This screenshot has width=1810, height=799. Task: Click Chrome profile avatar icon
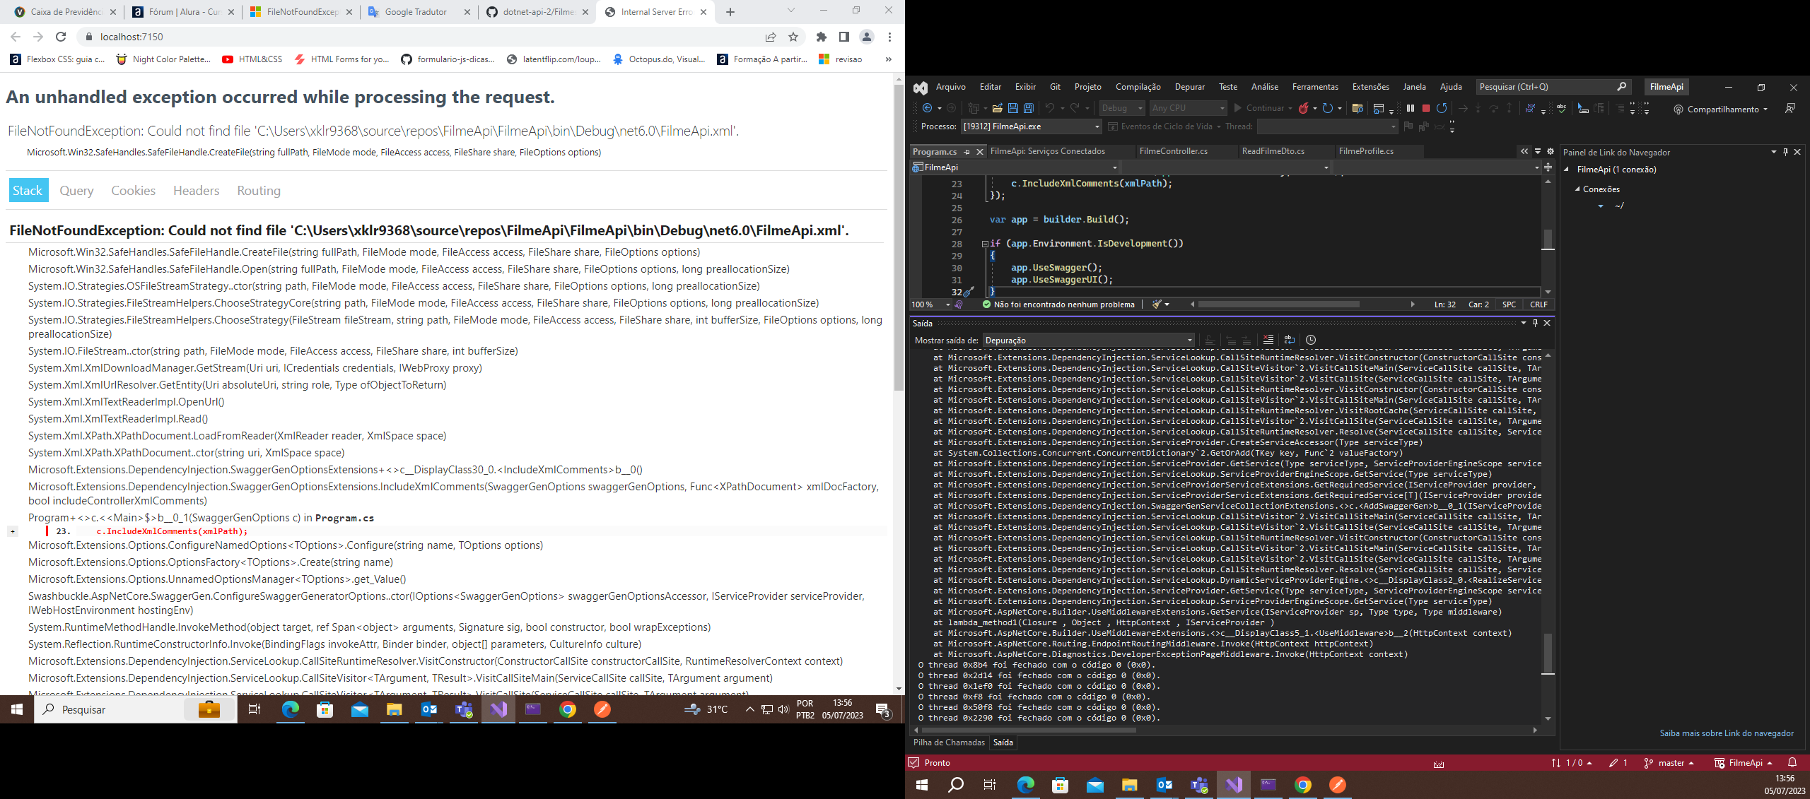point(866,37)
